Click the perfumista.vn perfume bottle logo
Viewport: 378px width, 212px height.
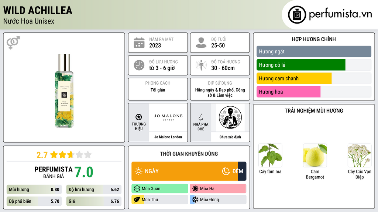pos(297,15)
